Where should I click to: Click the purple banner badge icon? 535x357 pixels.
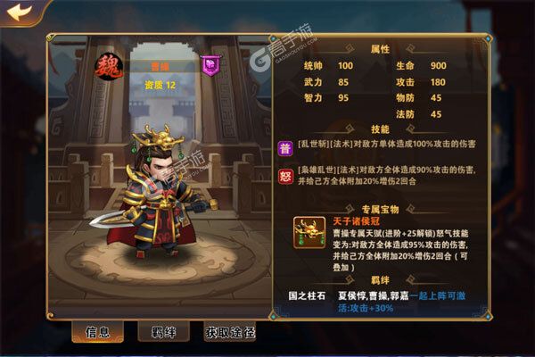[x=210, y=65]
